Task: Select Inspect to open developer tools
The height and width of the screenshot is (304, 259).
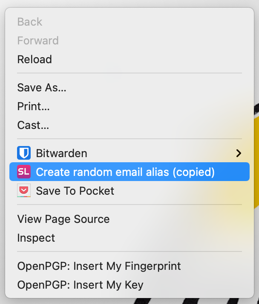Action: click(x=36, y=238)
